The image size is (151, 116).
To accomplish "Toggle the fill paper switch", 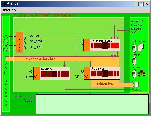I will [x=134, y=48].
